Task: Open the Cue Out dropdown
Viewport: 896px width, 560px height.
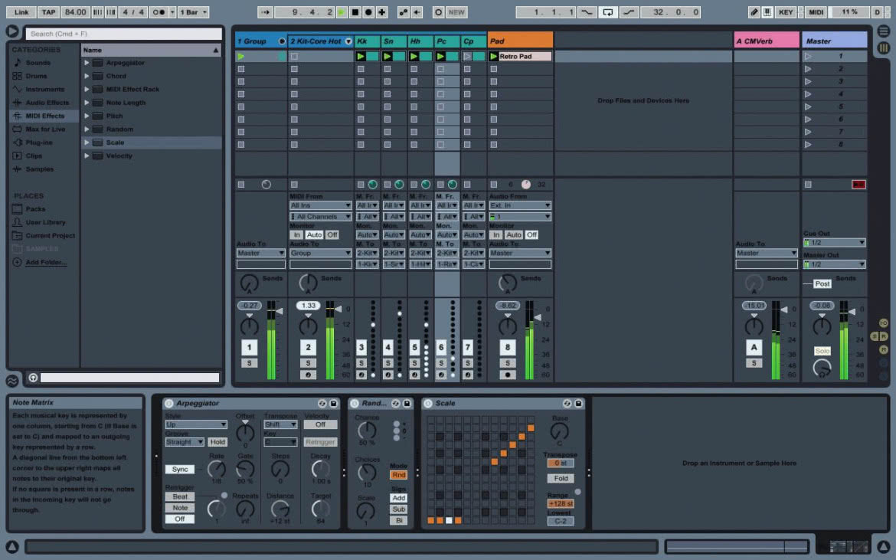Action: (x=835, y=243)
